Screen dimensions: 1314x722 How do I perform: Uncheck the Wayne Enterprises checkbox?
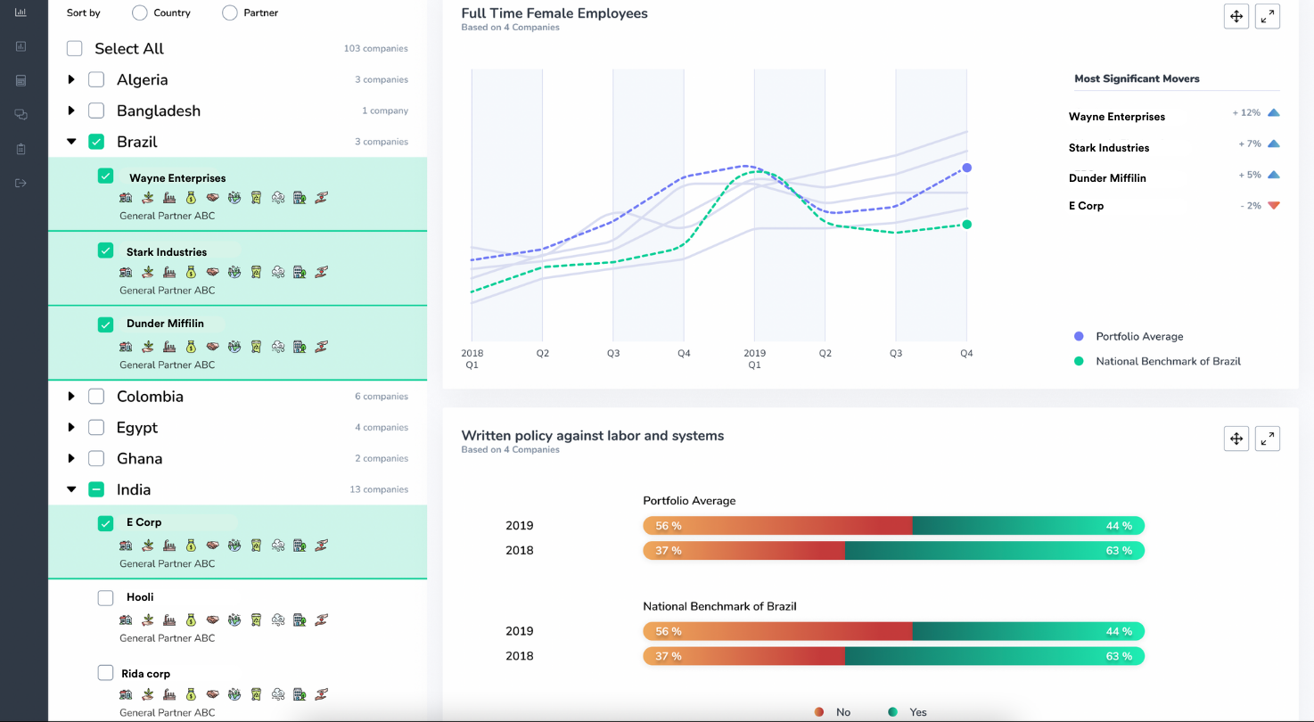[105, 176]
